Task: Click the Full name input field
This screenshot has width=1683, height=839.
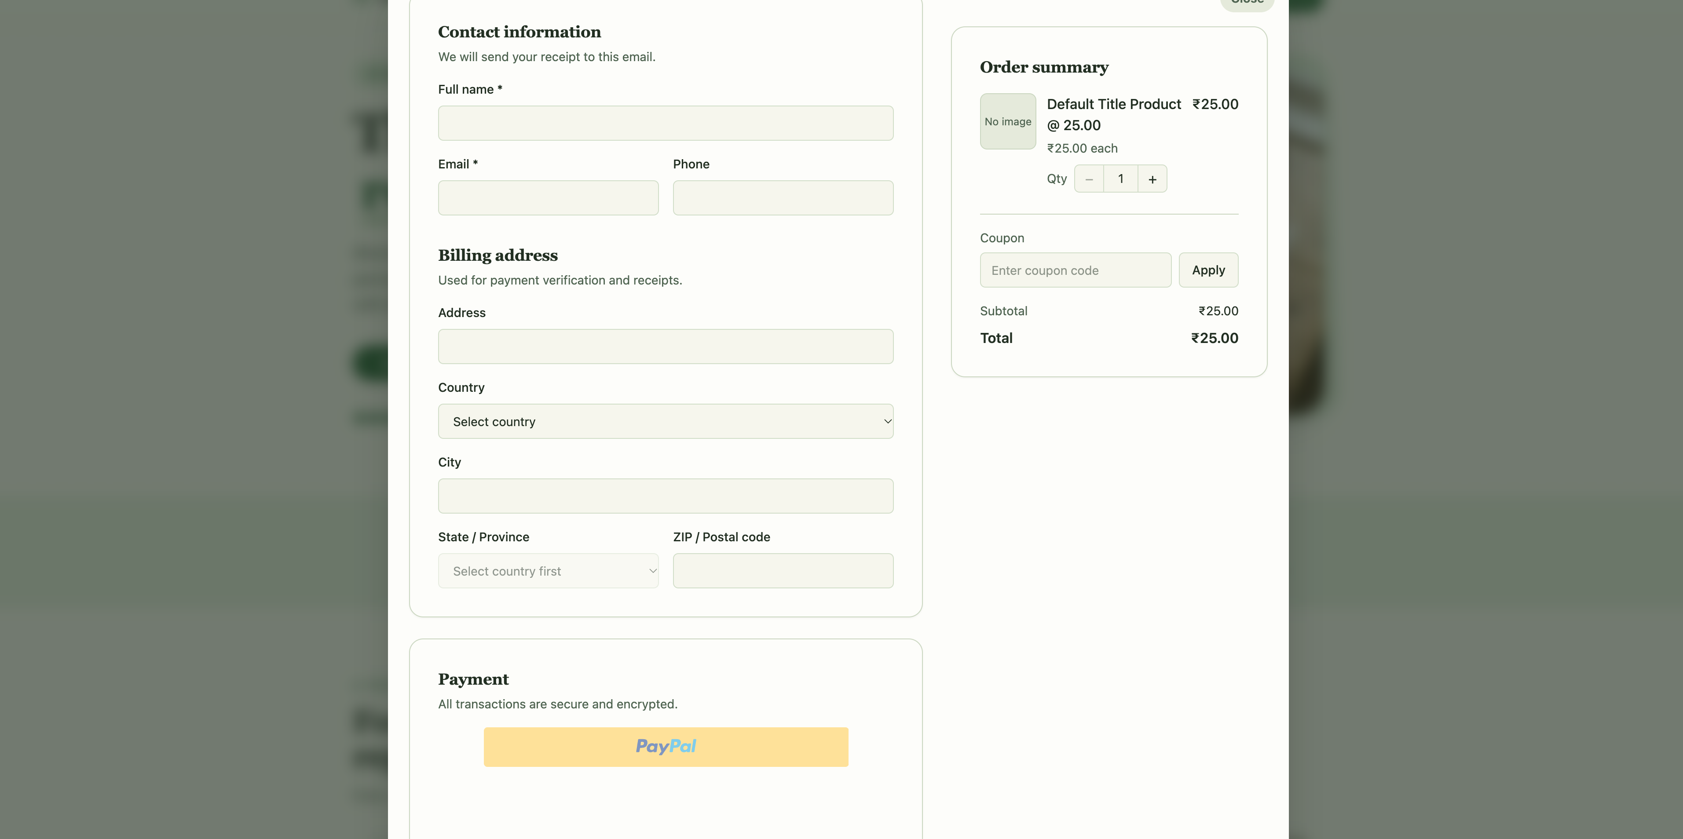Action: [666, 123]
